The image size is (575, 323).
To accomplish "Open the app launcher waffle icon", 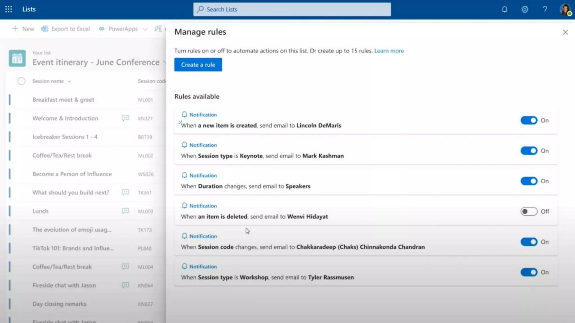I will tap(8, 9).
